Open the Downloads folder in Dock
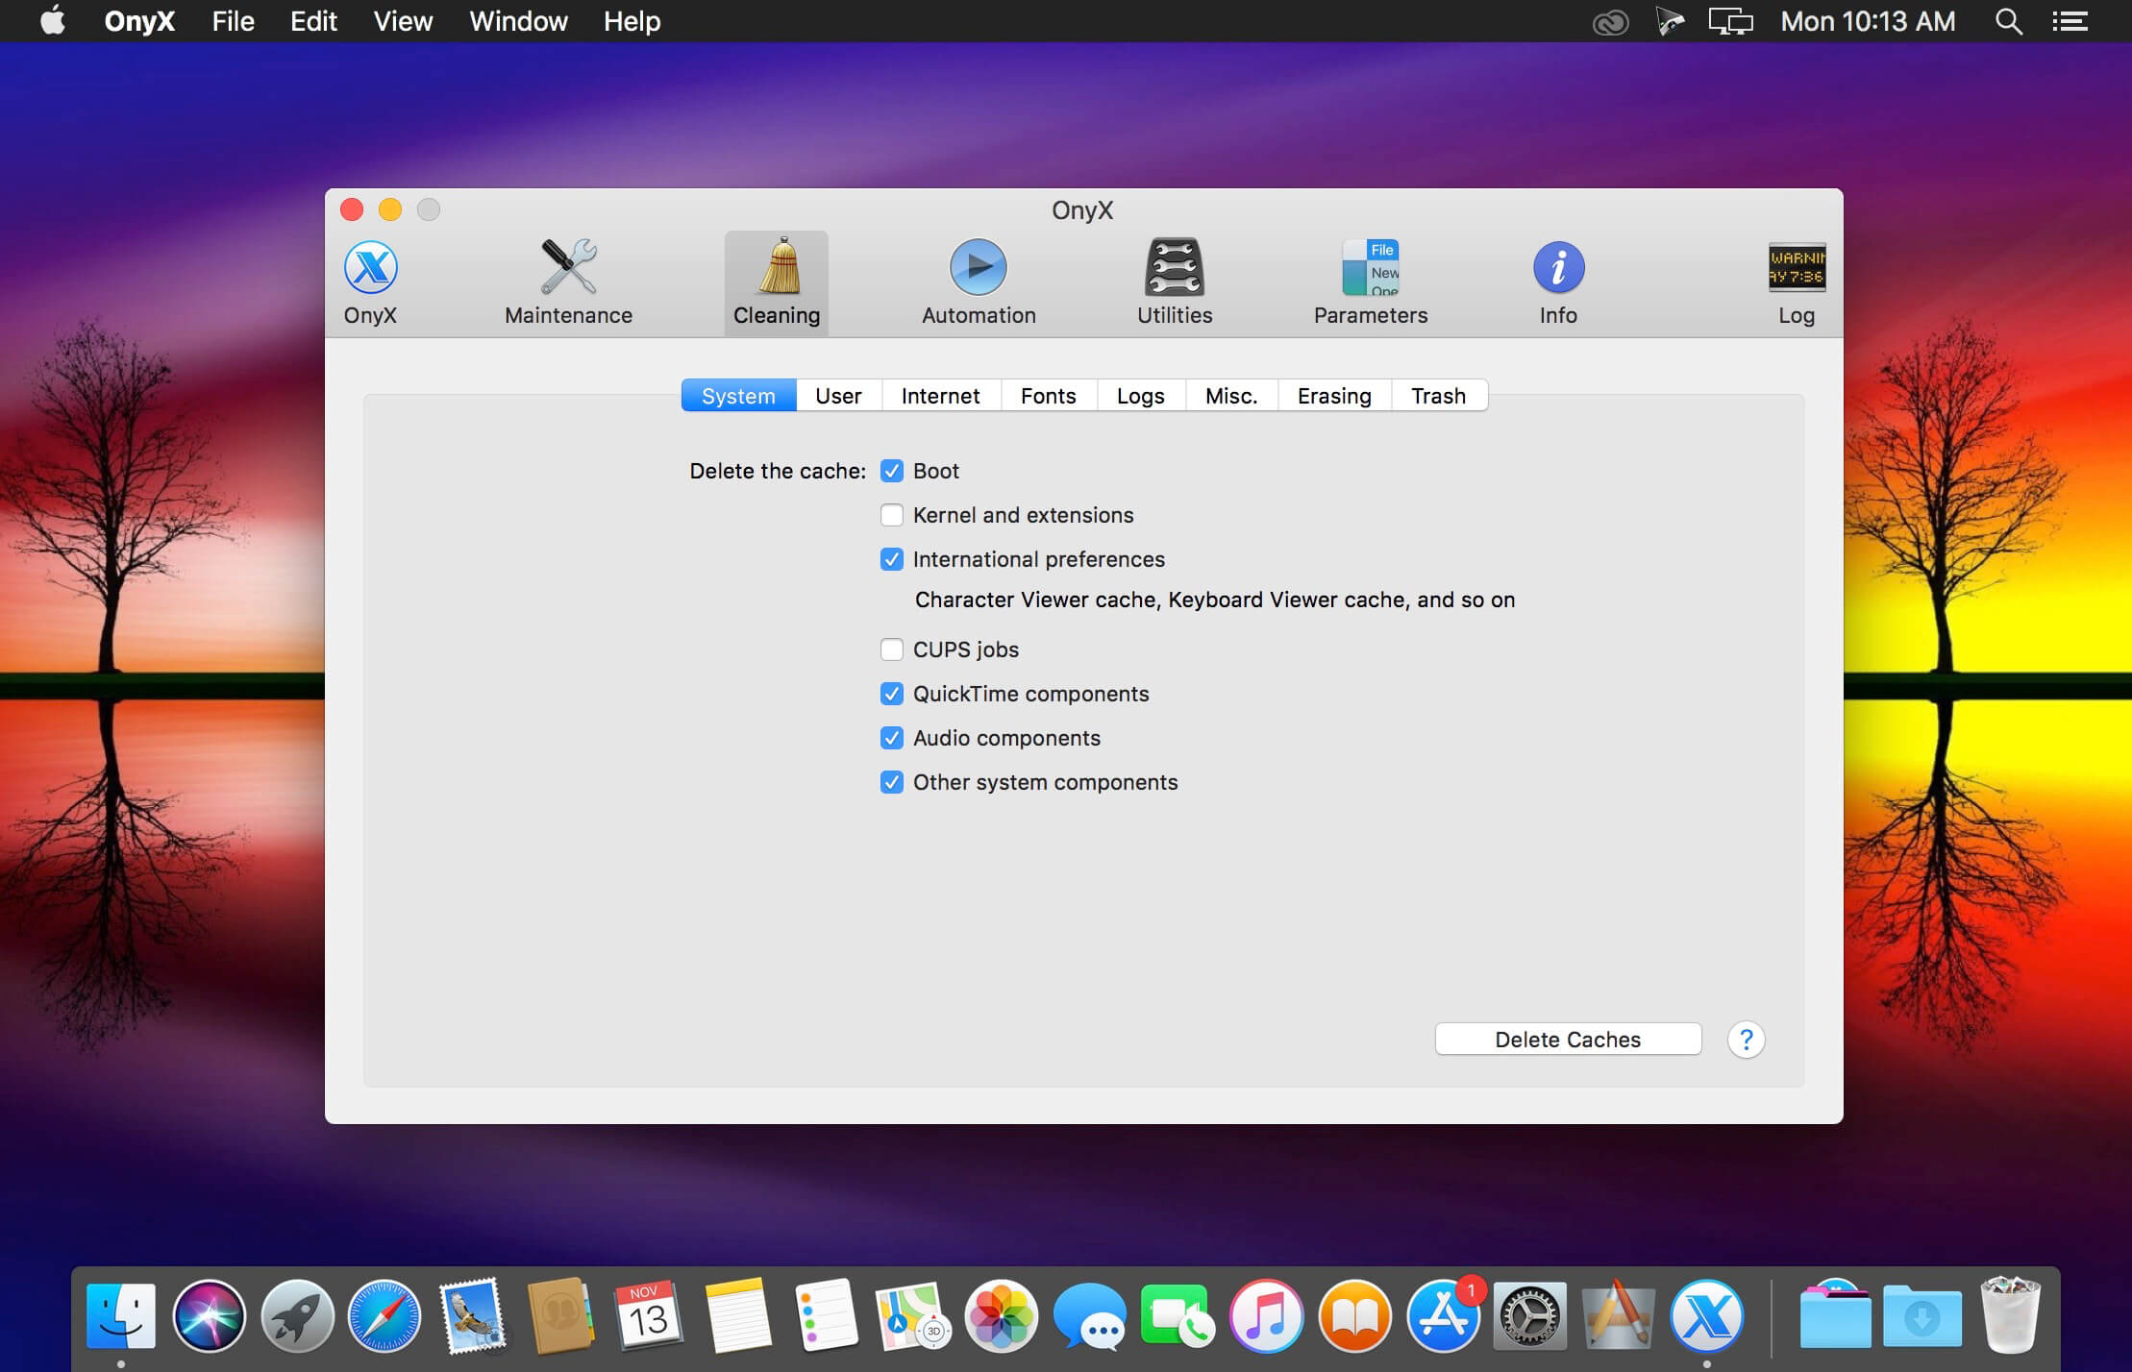The width and height of the screenshot is (2132, 1372). (1921, 1315)
